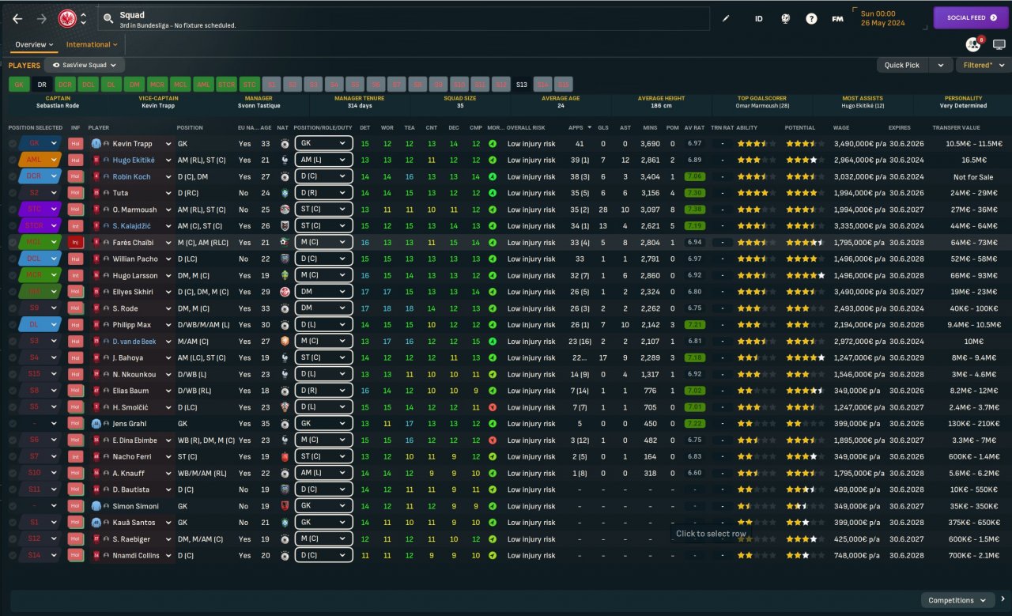Image resolution: width=1012 pixels, height=616 pixels.
Task: Open Hugo Ekitiké's AM (L) role dropdown
Action: [x=323, y=160]
